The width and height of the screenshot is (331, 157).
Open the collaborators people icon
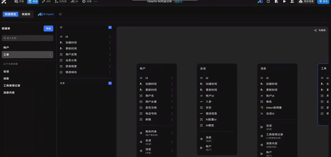pos(292,2)
